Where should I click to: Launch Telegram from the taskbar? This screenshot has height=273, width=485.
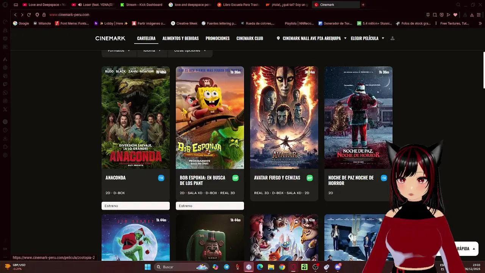(x=227, y=267)
